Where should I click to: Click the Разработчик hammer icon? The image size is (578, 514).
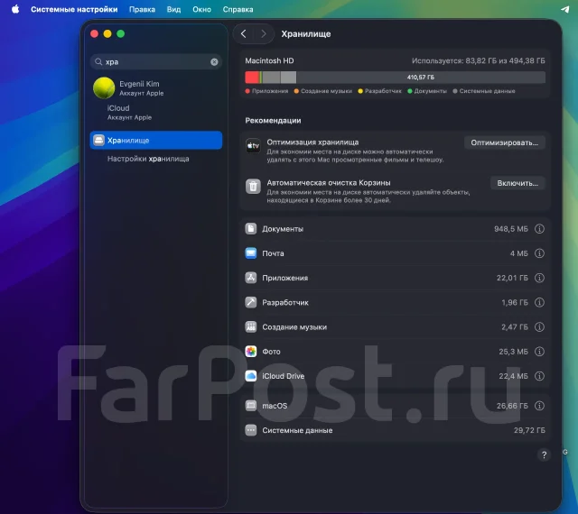pyautogui.click(x=251, y=302)
